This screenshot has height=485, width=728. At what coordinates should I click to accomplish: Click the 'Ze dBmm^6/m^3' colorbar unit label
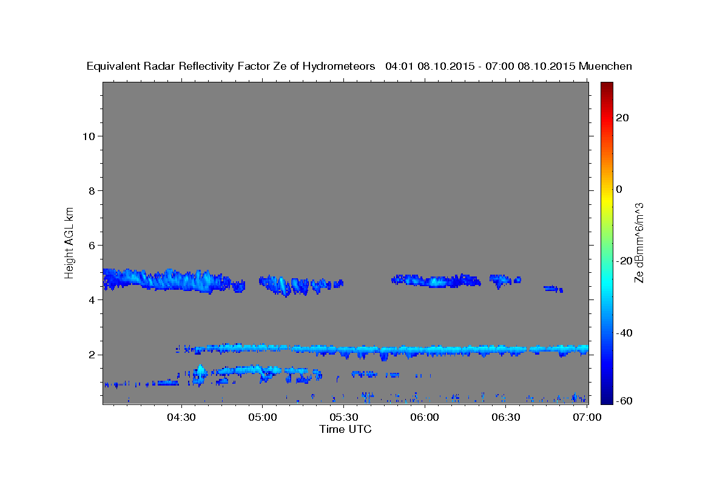pyautogui.click(x=639, y=242)
